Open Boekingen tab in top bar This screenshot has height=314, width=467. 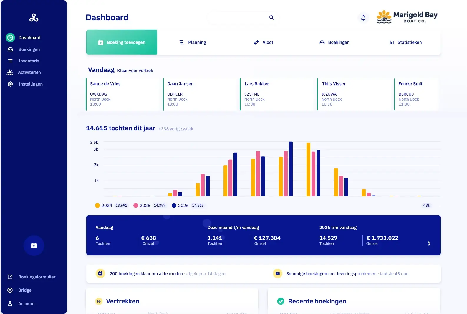[x=334, y=42]
